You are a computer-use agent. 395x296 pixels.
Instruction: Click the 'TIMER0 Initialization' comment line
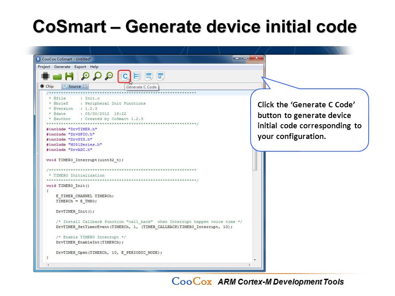click(x=77, y=176)
